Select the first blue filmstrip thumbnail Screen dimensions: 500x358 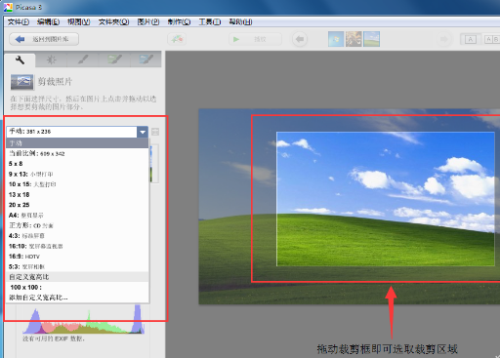(336, 39)
